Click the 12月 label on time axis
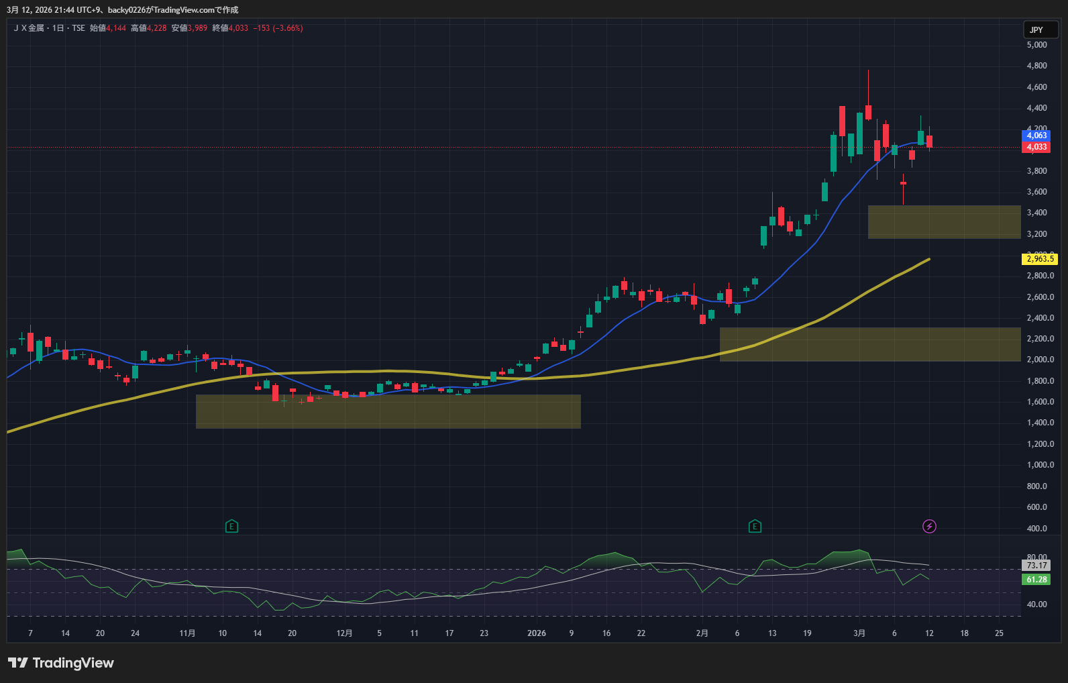The image size is (1068, 683). (344, 633)
